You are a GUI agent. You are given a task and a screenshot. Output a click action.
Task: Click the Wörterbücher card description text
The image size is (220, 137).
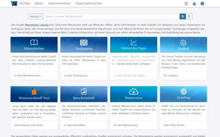point(34,60)
